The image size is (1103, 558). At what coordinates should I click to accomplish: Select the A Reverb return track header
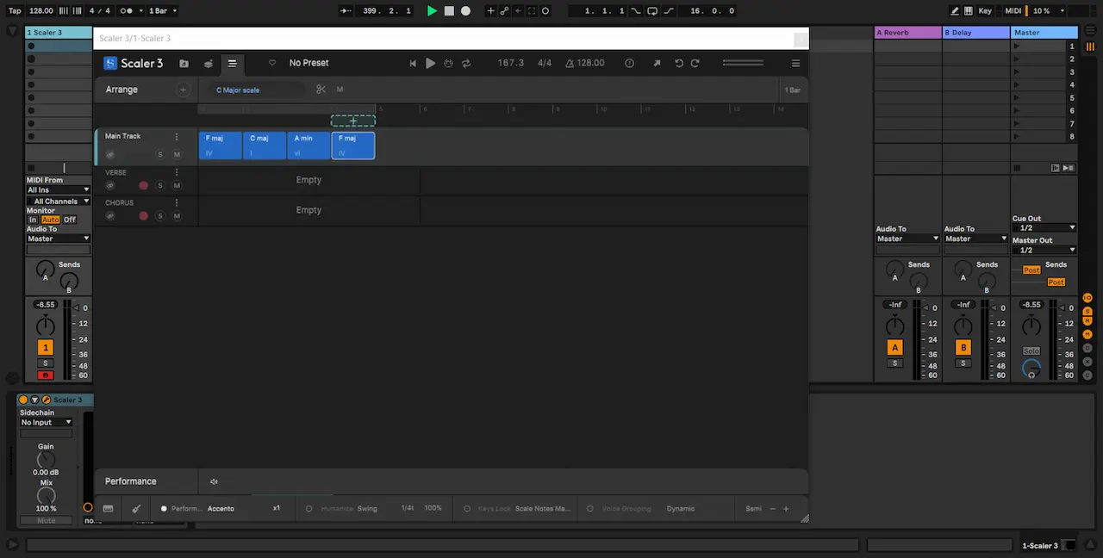pos(907,33)
